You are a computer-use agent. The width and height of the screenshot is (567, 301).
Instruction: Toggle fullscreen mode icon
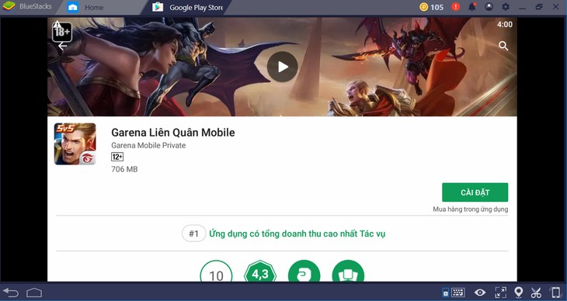pos(500,292)
